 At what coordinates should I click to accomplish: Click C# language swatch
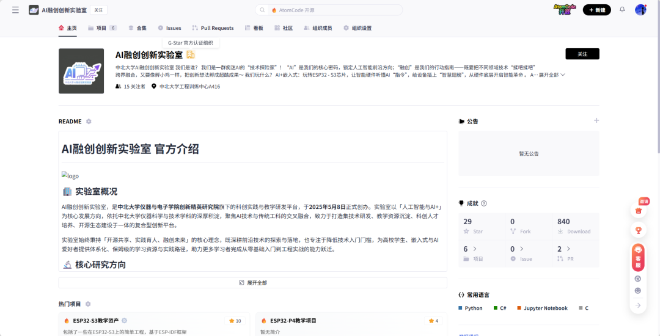click(x=496, y=309)
